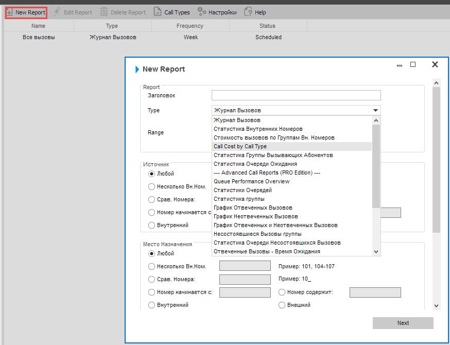
Task: Click the Заголовок text field
Action: click(296, 95)
